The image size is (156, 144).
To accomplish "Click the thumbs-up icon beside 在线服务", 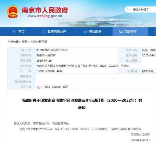I will [85, 32].
